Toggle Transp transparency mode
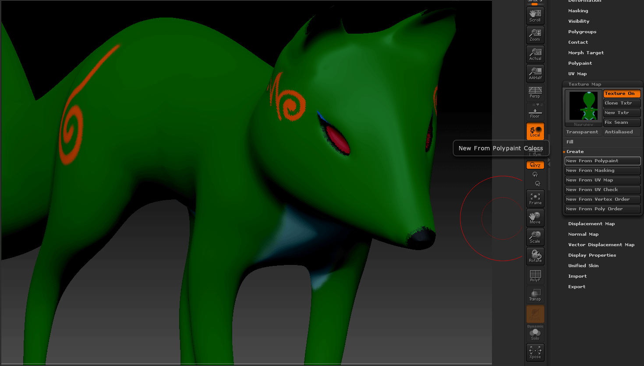The image size is (644, 366). (x=535, y=294)
